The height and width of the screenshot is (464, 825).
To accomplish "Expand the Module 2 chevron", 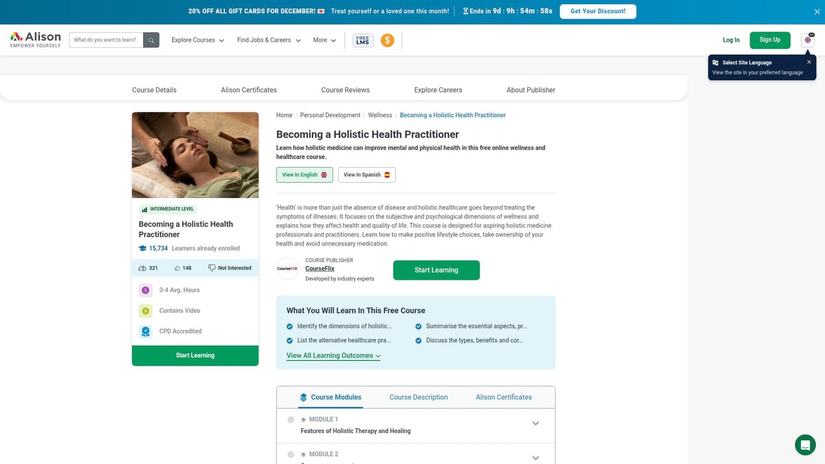I will pos(536,457).
